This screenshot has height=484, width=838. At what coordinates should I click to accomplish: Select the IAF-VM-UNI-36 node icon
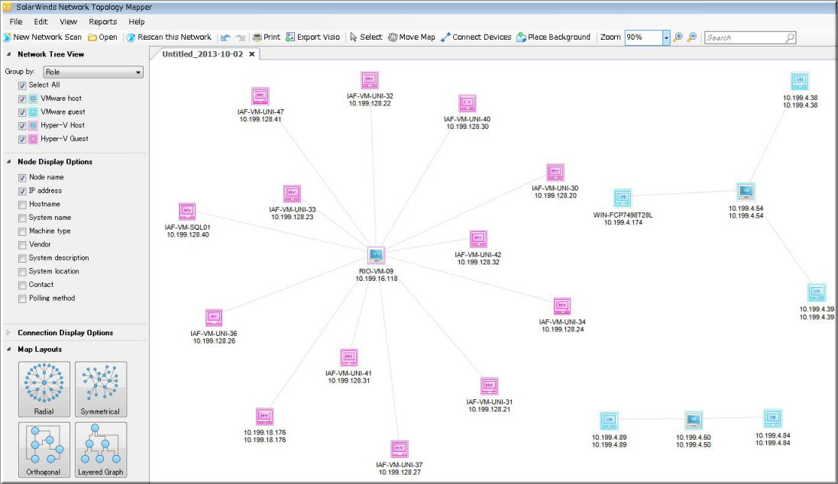(x=214, y=318)
